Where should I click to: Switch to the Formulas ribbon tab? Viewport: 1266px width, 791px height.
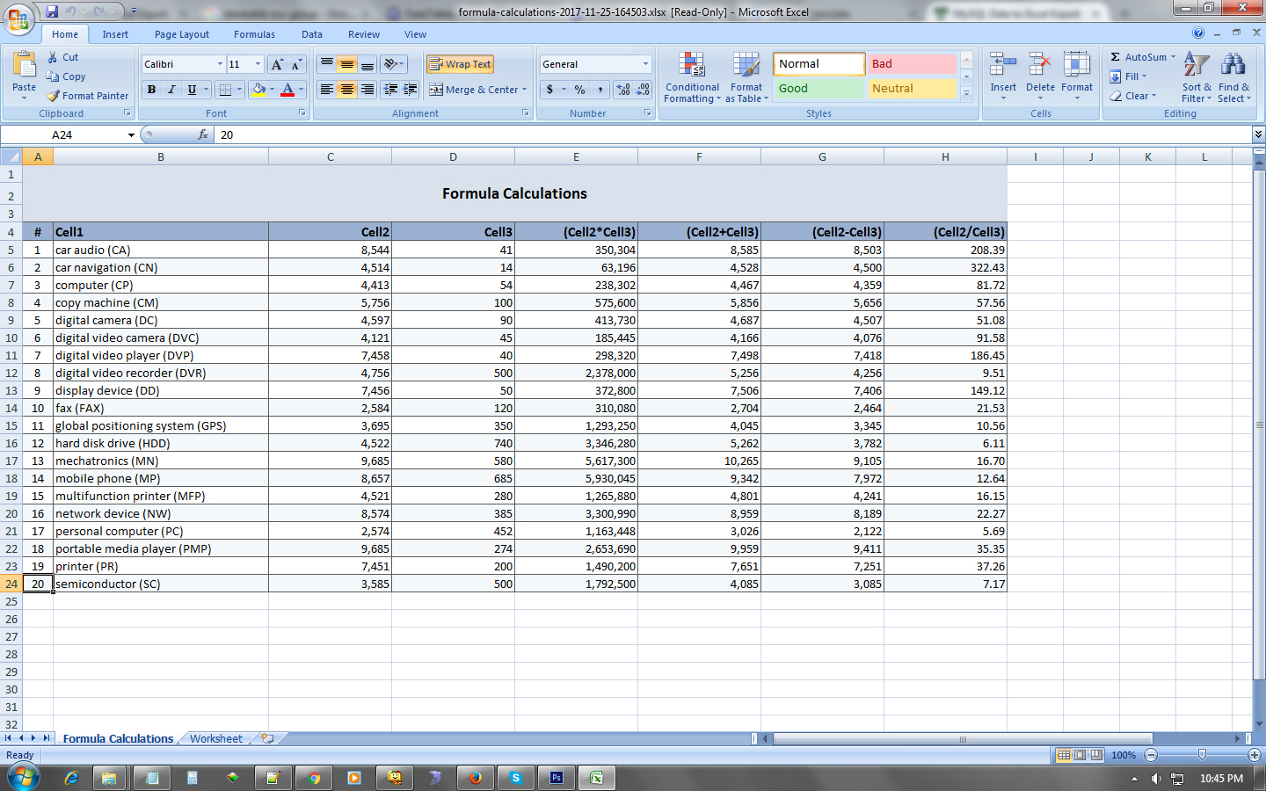click(254, 34)
